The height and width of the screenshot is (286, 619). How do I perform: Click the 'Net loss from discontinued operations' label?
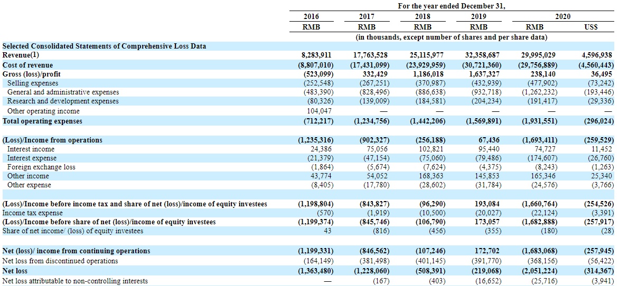pyautogui.click(x=61, y=261)
